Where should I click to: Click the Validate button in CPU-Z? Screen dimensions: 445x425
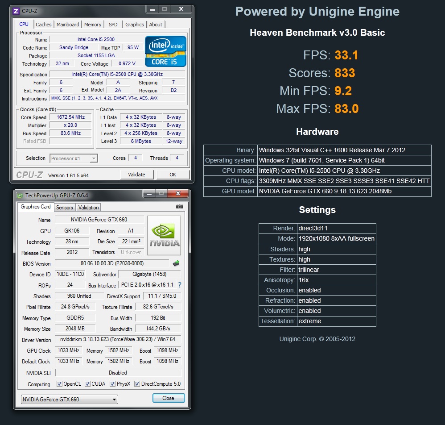click(136, 175)
